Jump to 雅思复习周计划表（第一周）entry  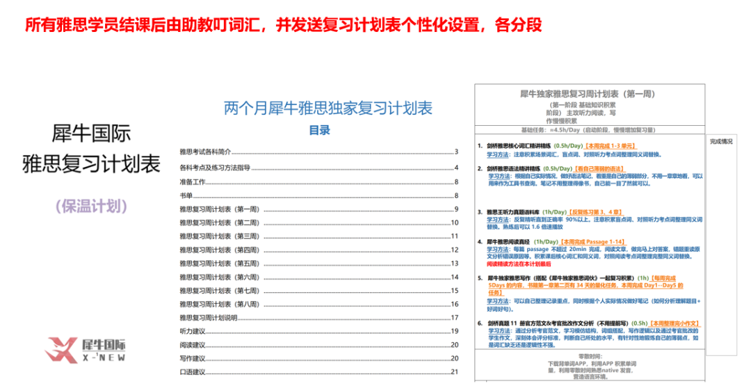tap(219, 209)
